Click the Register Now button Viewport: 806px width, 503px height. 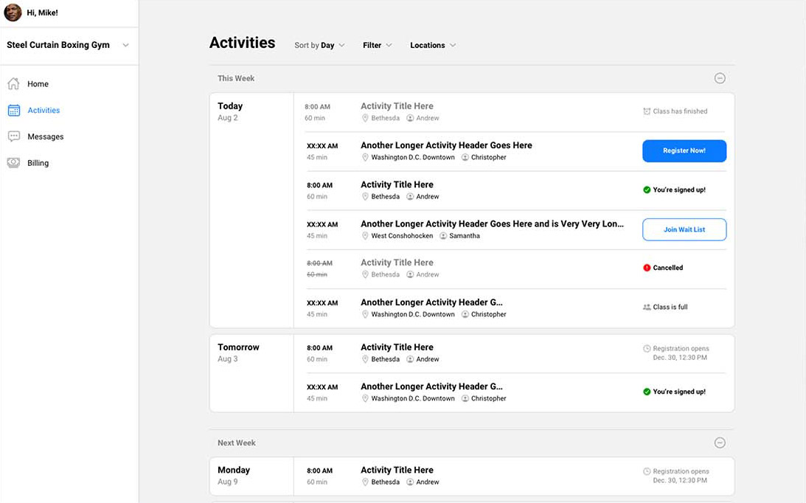click(684, 150)
